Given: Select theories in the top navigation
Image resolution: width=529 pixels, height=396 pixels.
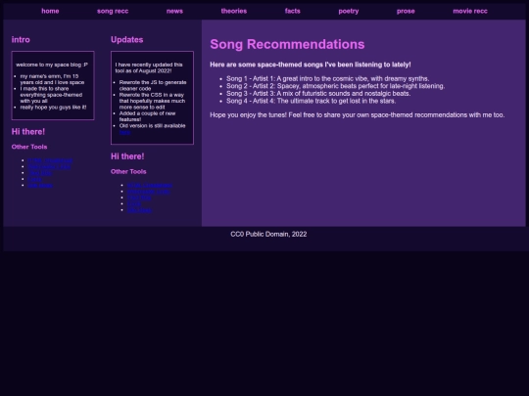Looking at the screenshot, I should point(234,11).
